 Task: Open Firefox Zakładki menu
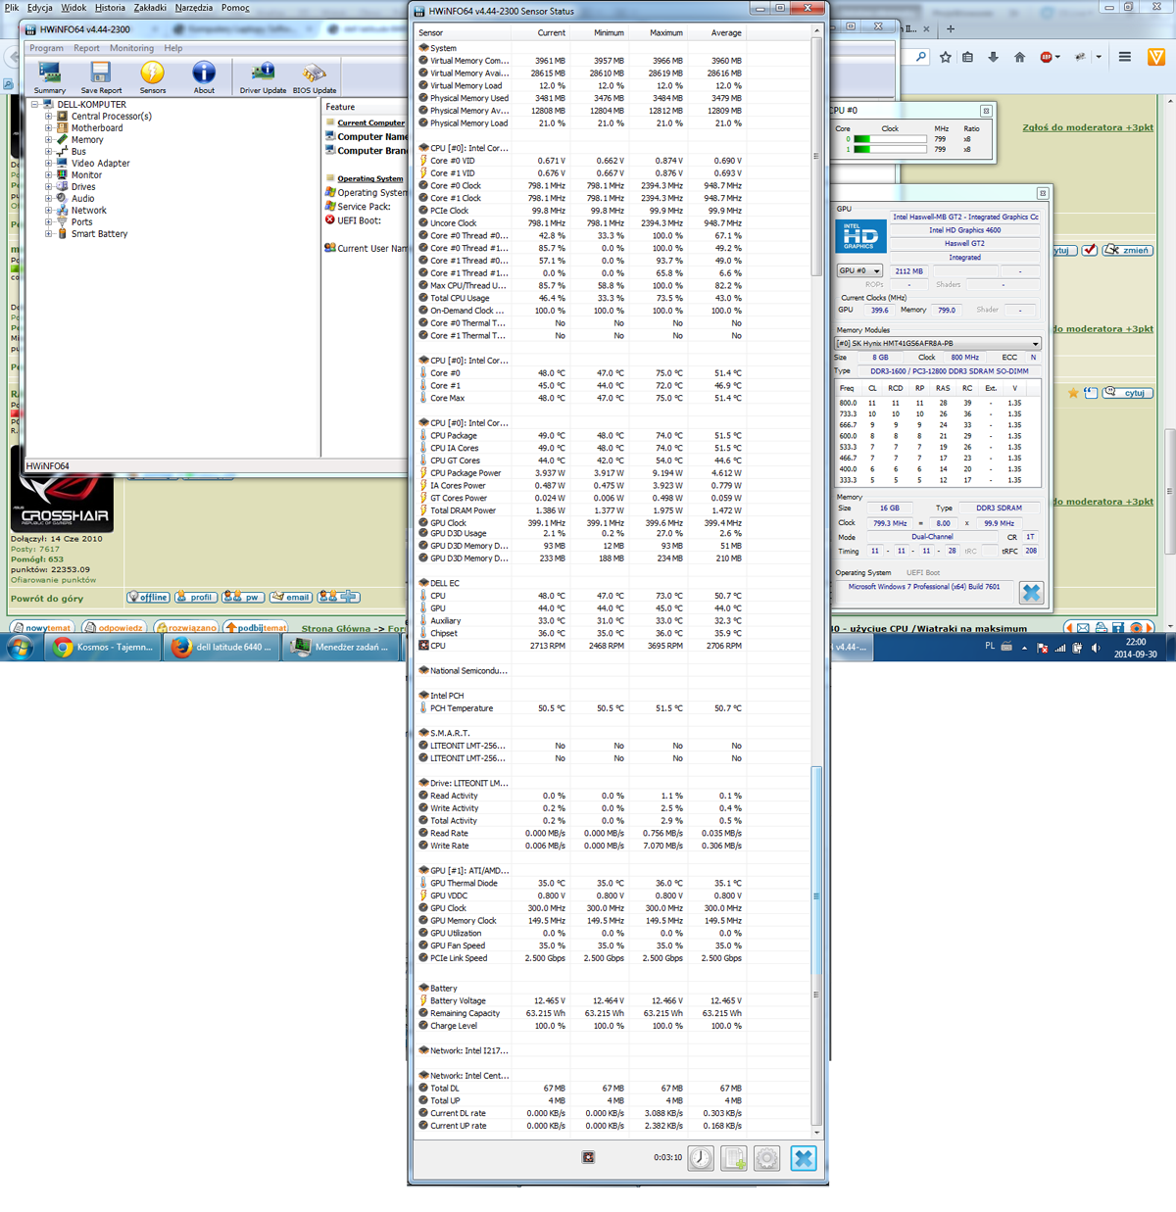tap(150, 7)
